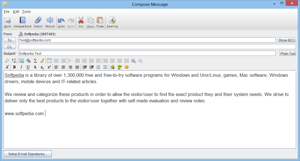
Task: Click the Cc: recipients button
Action: coord(9,47)
